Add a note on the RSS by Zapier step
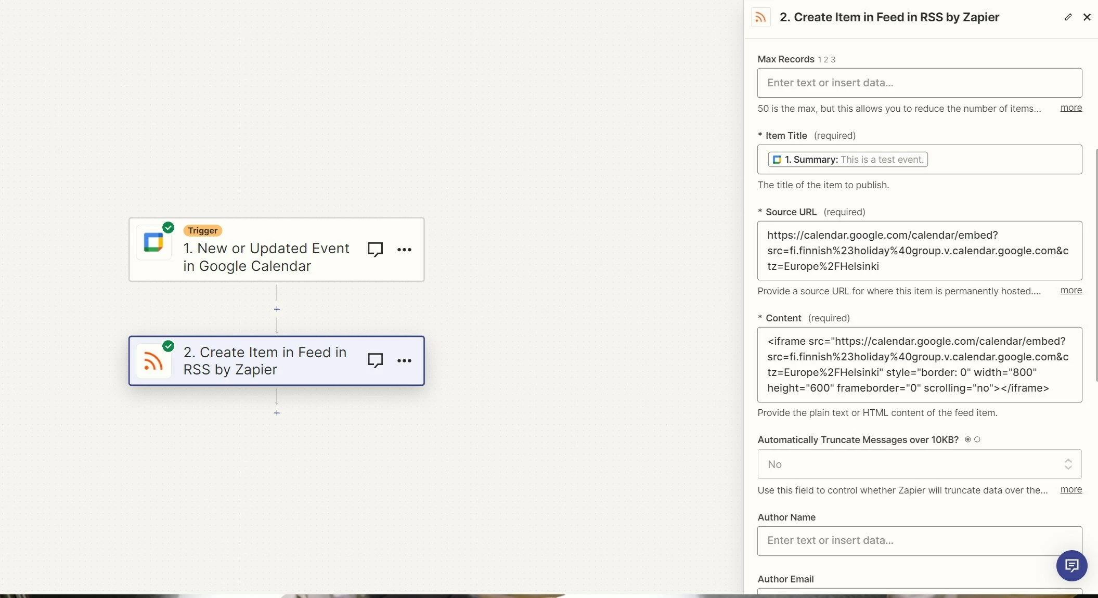 pyautogui.click(x=376, y=359)
